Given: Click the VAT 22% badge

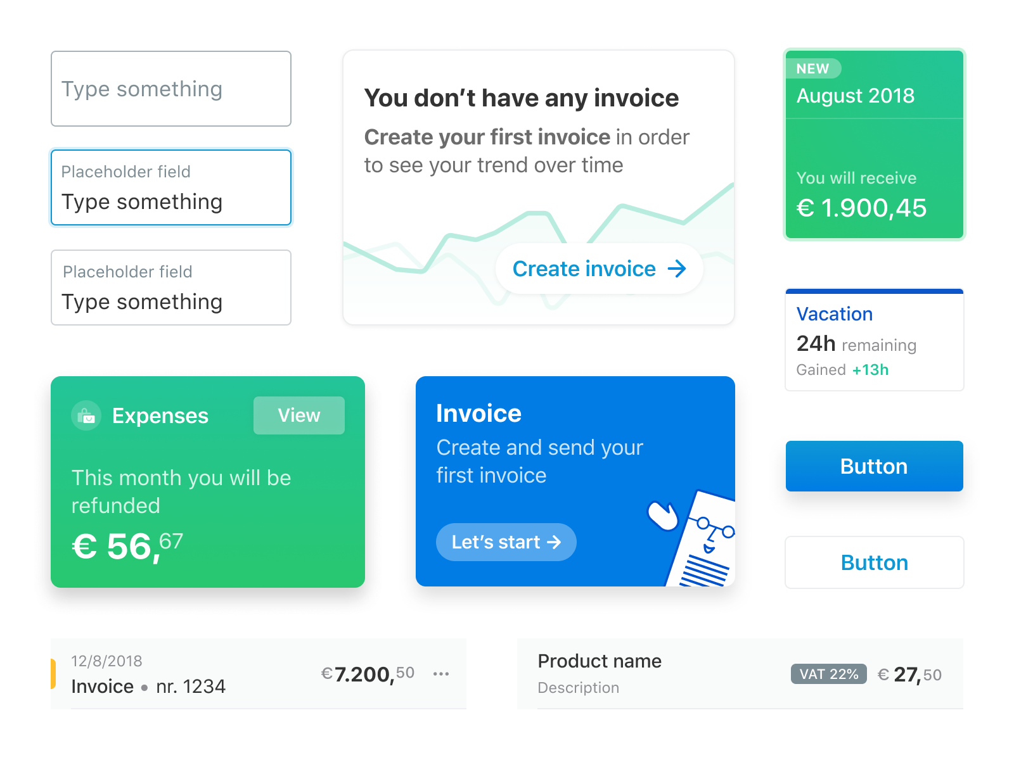Looking at the screenshot, I should [x=828, y=674].
